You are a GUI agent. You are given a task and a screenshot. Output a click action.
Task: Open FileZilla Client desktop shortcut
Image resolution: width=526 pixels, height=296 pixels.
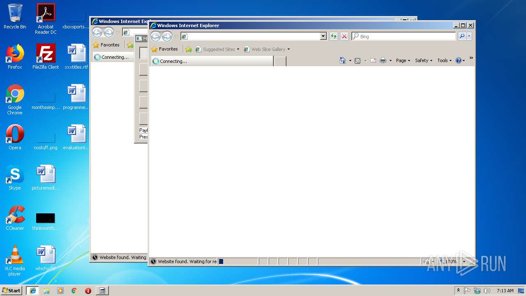(46, 57)
